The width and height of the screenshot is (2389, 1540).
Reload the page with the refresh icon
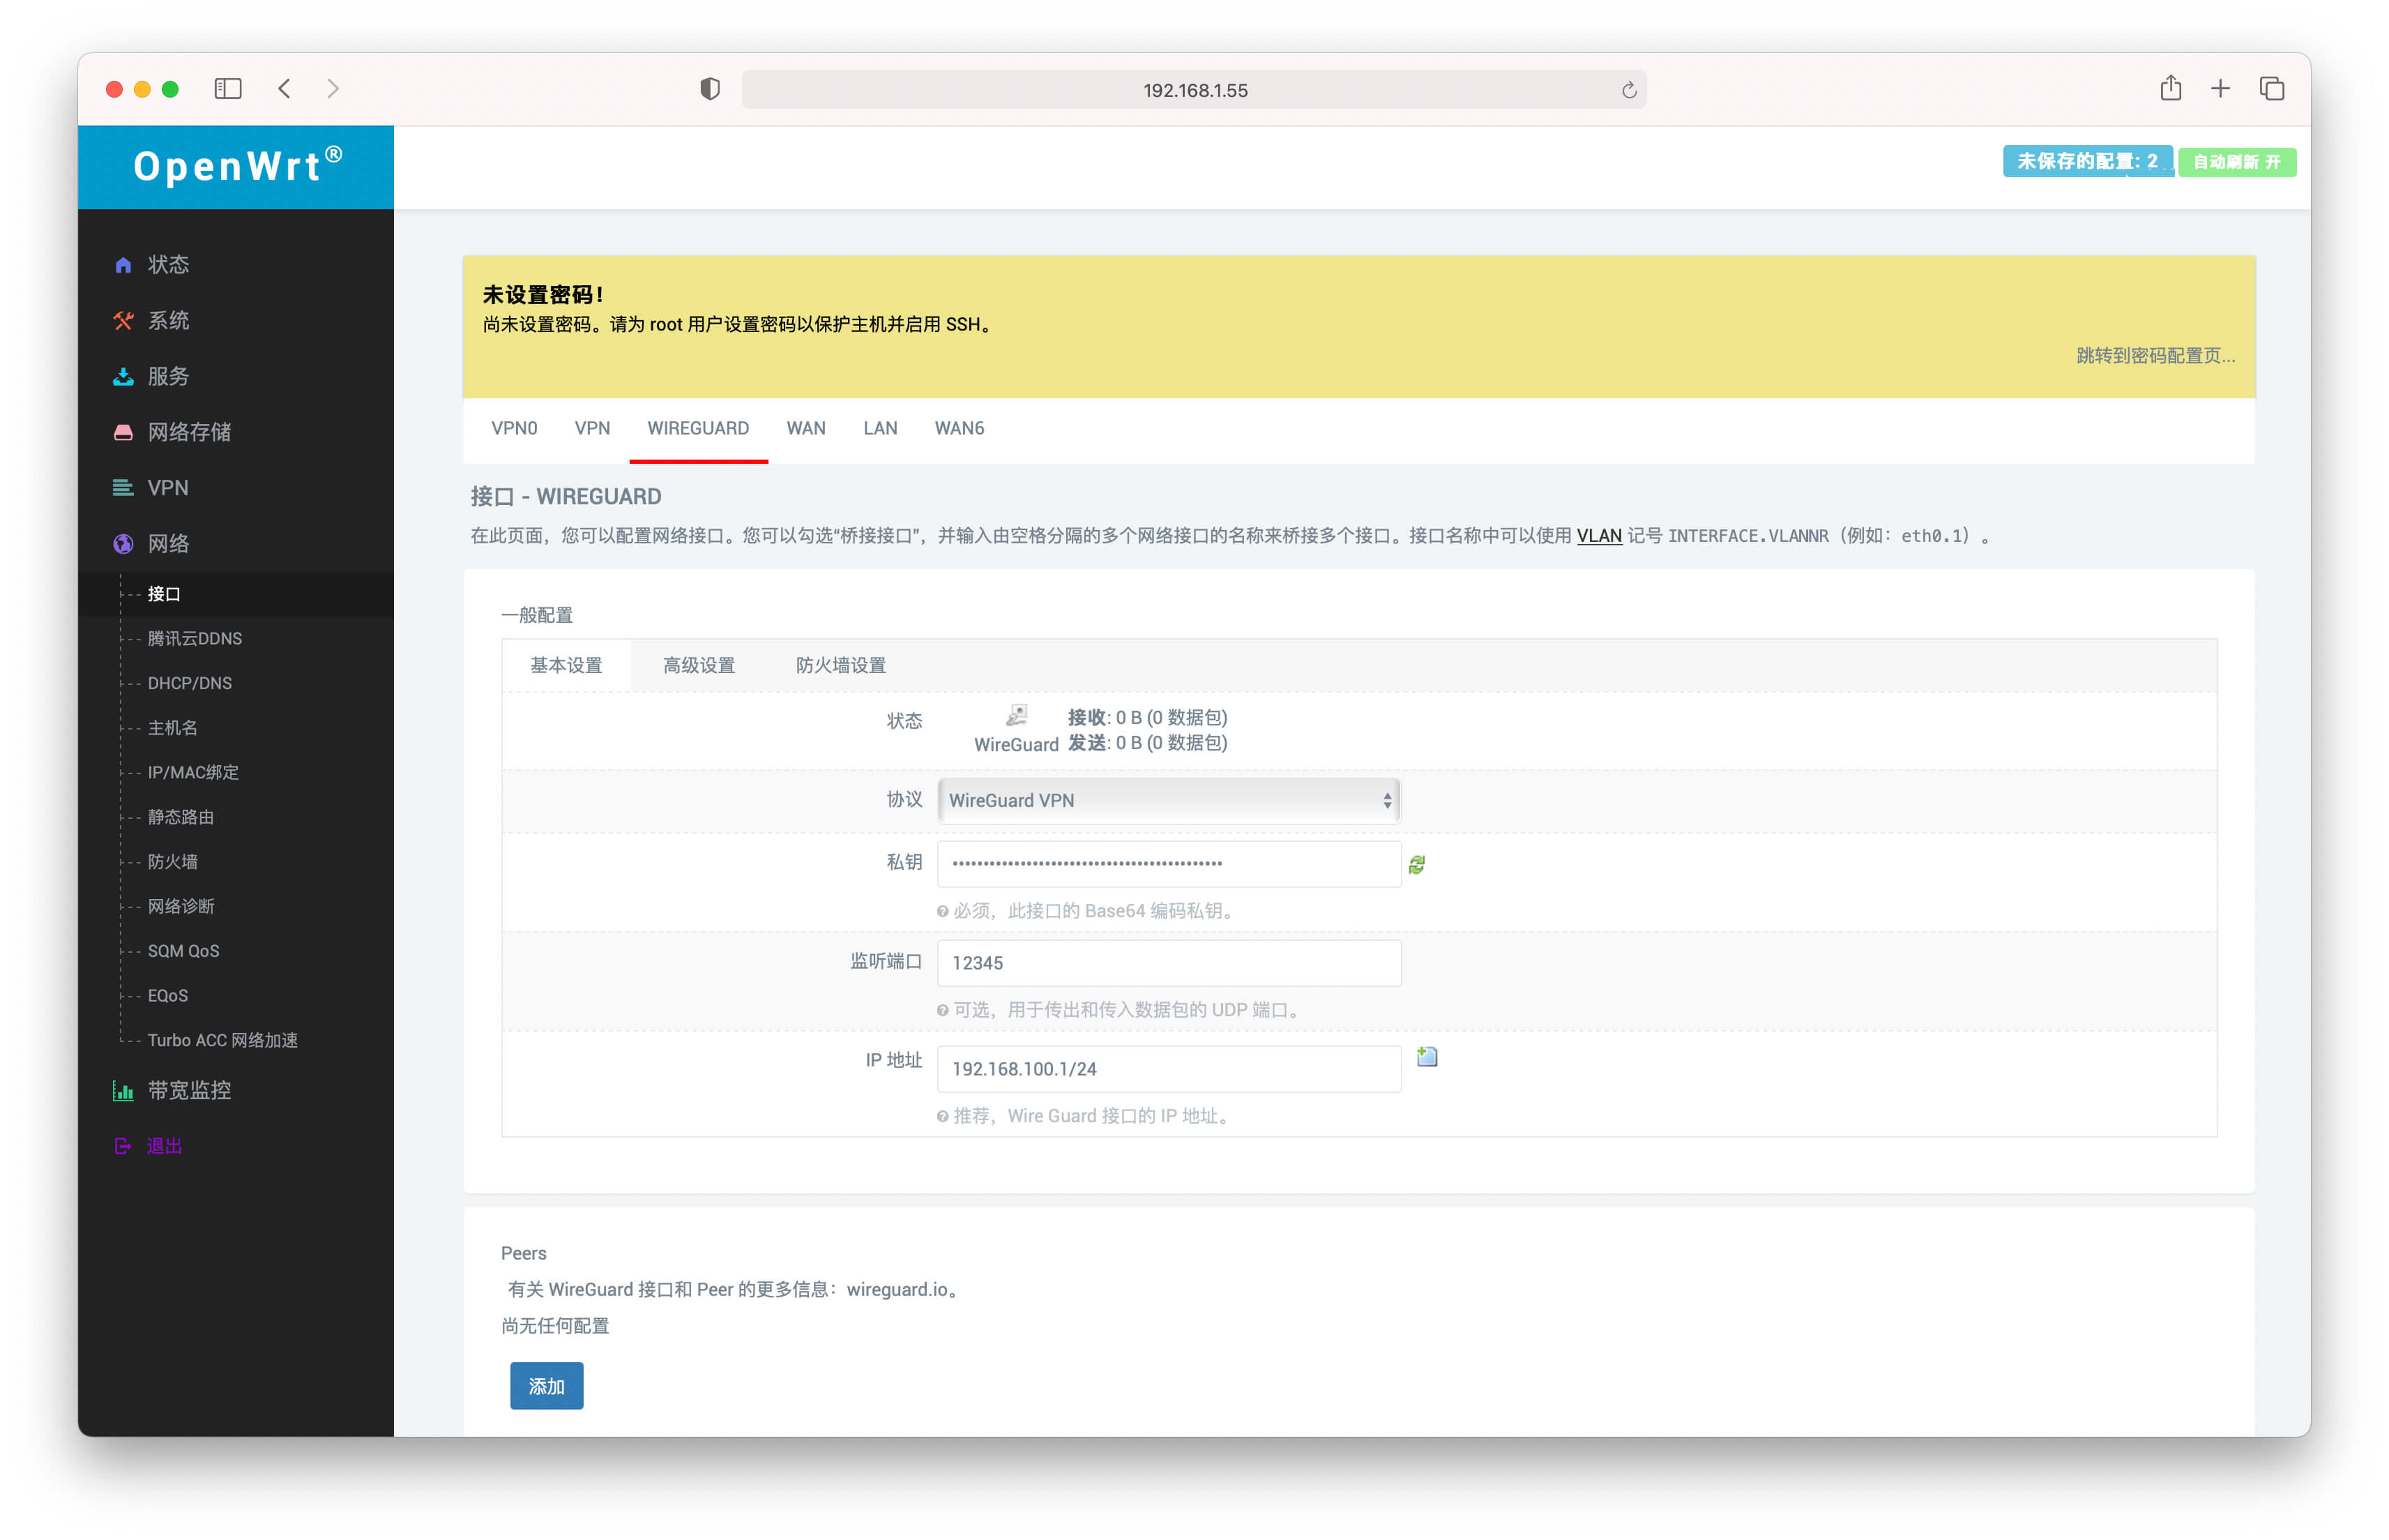click(1628, 90)
